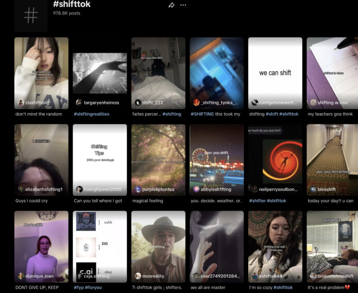Open the three-dot more options menu

(x=183, y=5)
